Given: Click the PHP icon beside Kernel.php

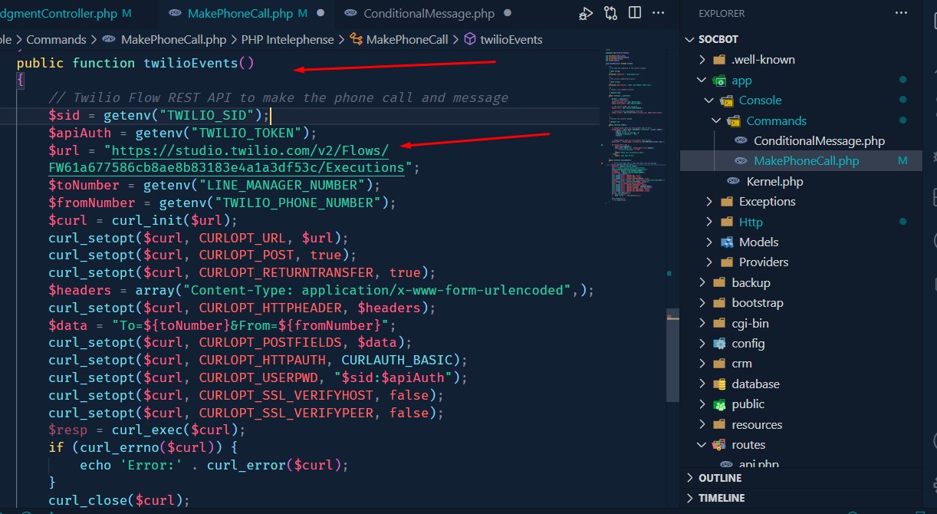Looking at the screenshot, I should pos(733,181).
